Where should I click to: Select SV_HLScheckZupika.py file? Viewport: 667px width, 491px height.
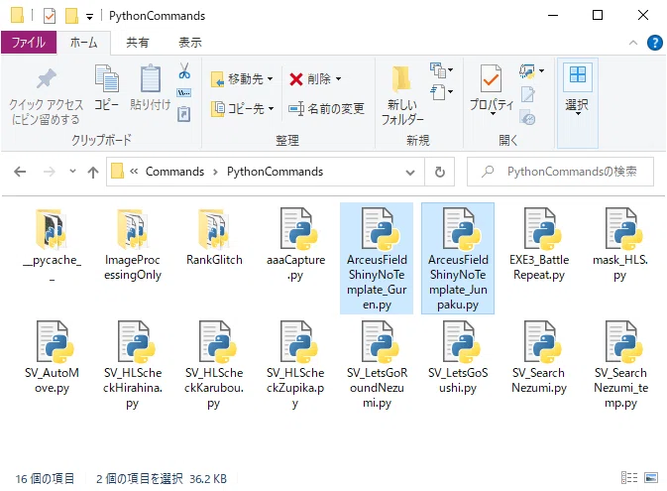point(295,365)
